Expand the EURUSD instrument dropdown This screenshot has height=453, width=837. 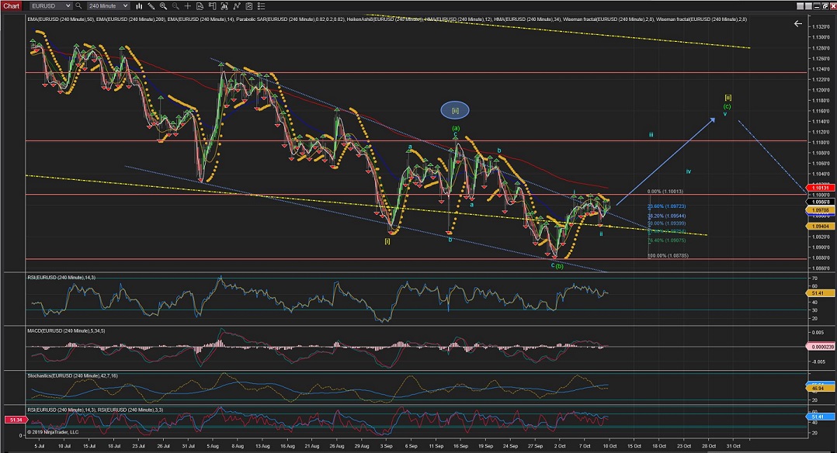click(69, 5)
